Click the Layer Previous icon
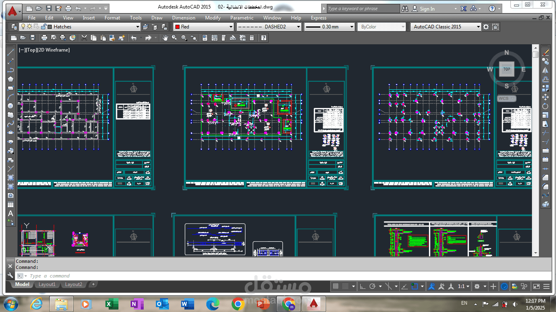Screen dimensions: 556x312 155,27
